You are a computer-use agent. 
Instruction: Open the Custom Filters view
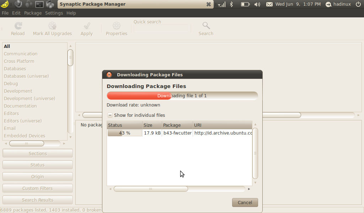coord(37,188)
